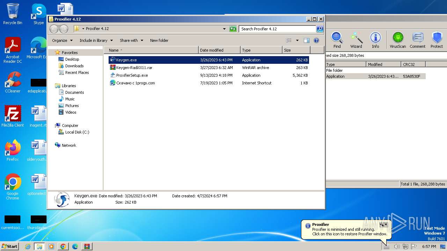Click the Explorer back navigation button
Viewport: 447px width, 251px height.
click(x=54, y=29)
